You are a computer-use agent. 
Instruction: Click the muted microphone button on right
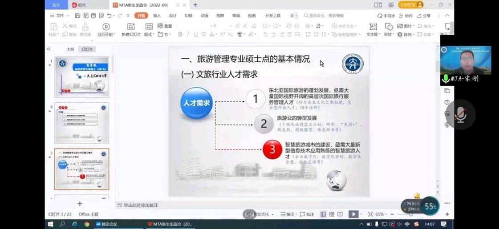pos(460,115)
